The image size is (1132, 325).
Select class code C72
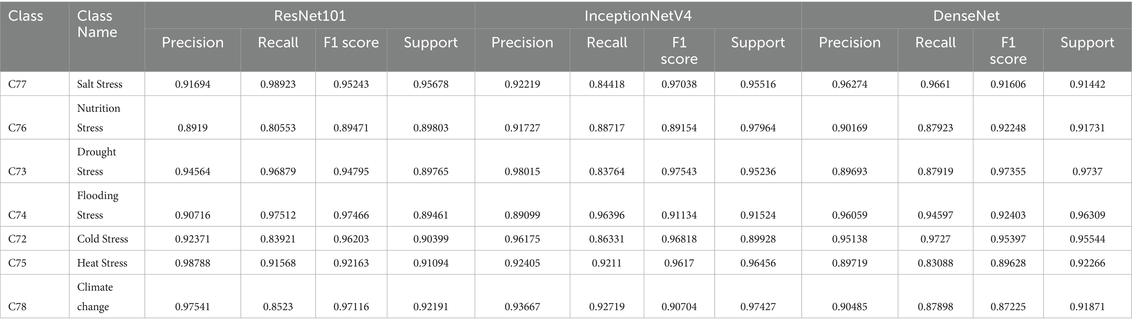[x=17, y=239]
